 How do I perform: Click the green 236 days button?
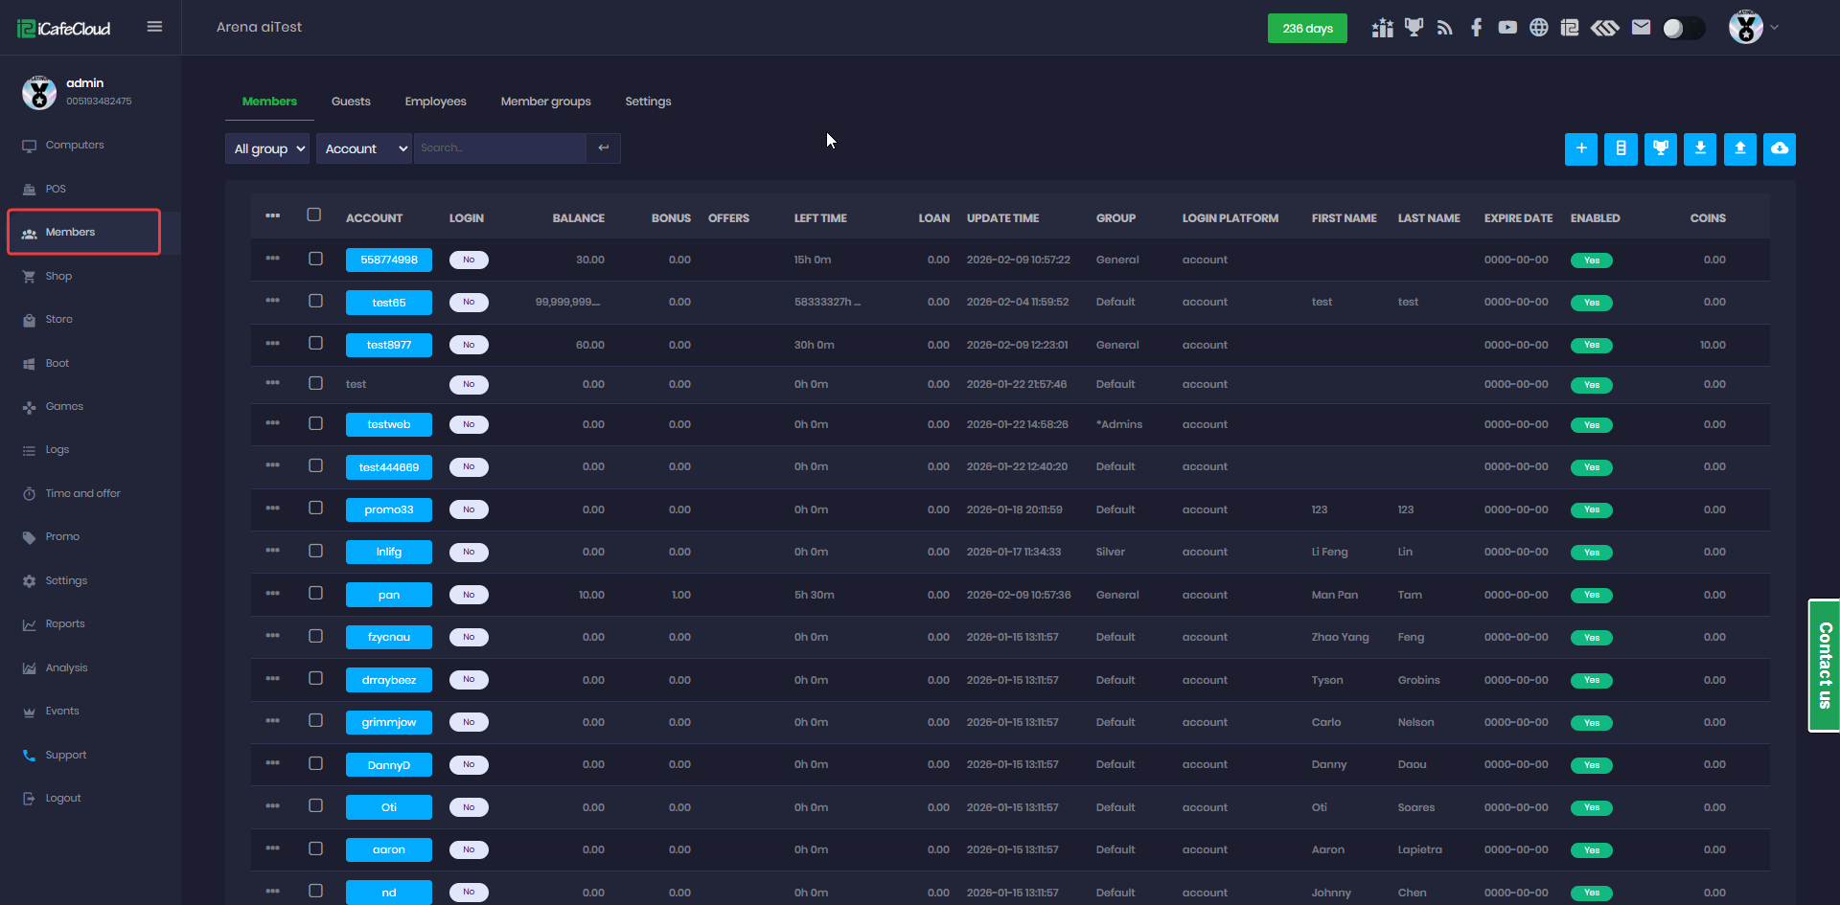(1307, 29)
